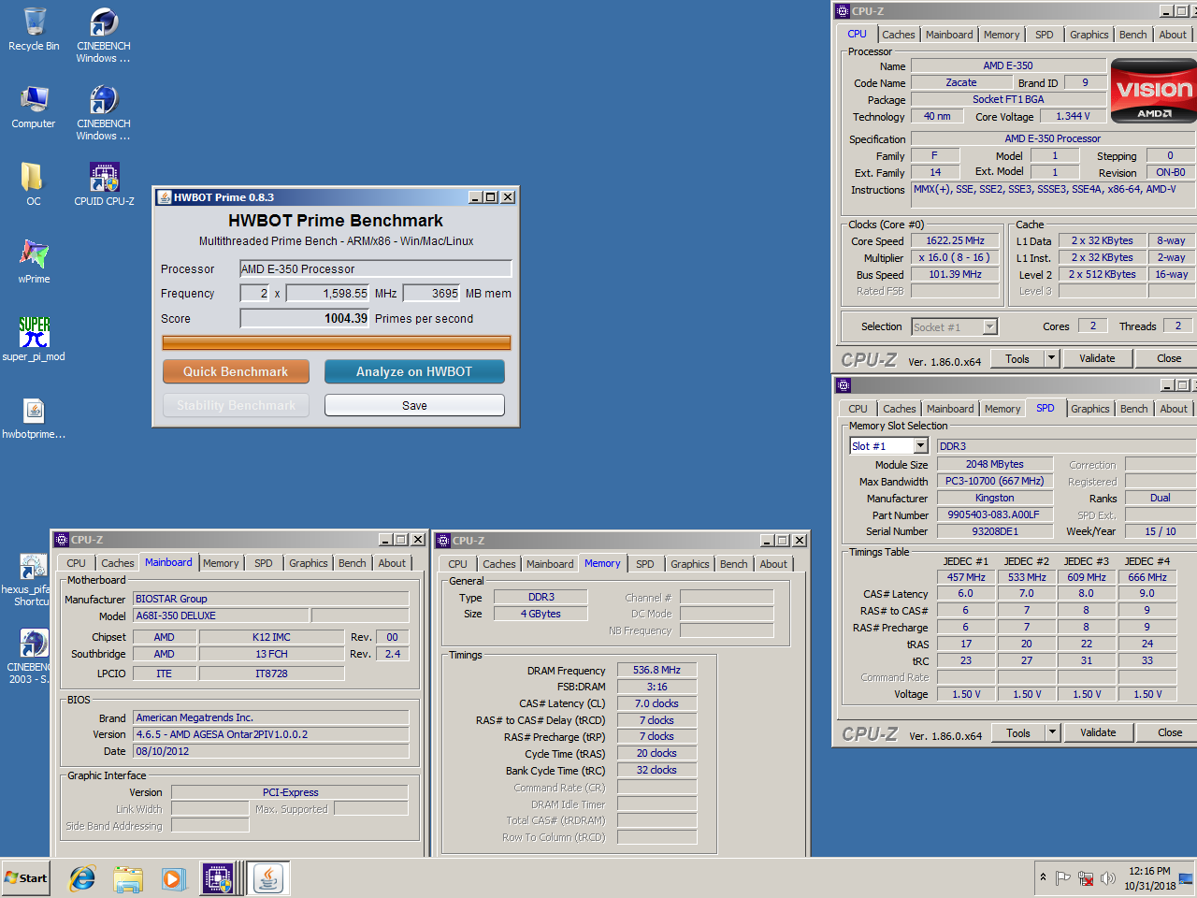Run the Quick Benchmark in HWBOT Prime
The image size is (1197, 898).
pyautogui.click(x=236, y=371)
